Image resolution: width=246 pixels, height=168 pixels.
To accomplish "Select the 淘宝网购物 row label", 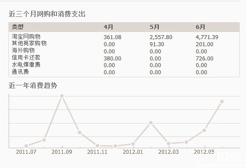I will [26, 37].
